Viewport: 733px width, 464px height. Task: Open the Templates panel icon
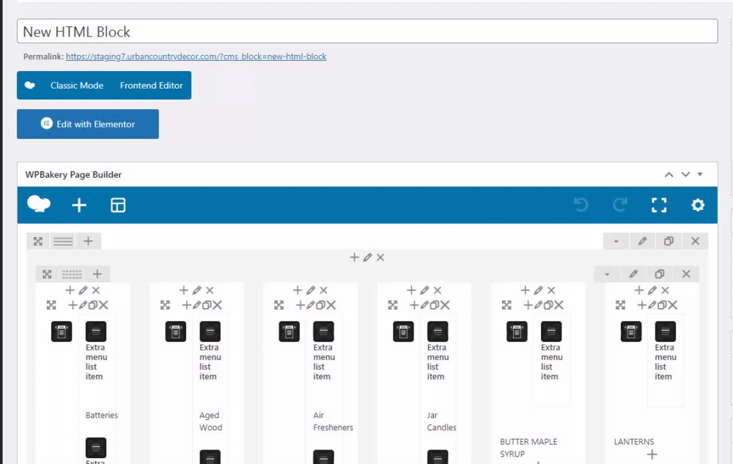(118, 205)
